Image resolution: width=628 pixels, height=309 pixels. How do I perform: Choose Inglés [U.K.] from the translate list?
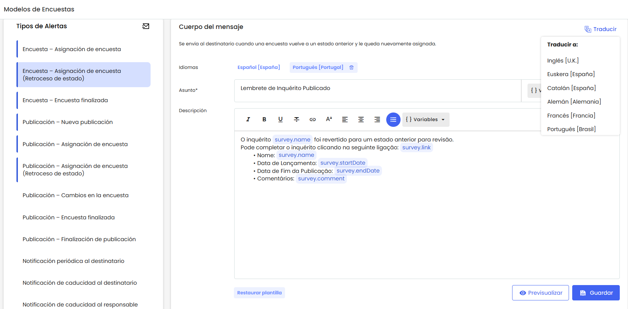click(x=563, y=61)
